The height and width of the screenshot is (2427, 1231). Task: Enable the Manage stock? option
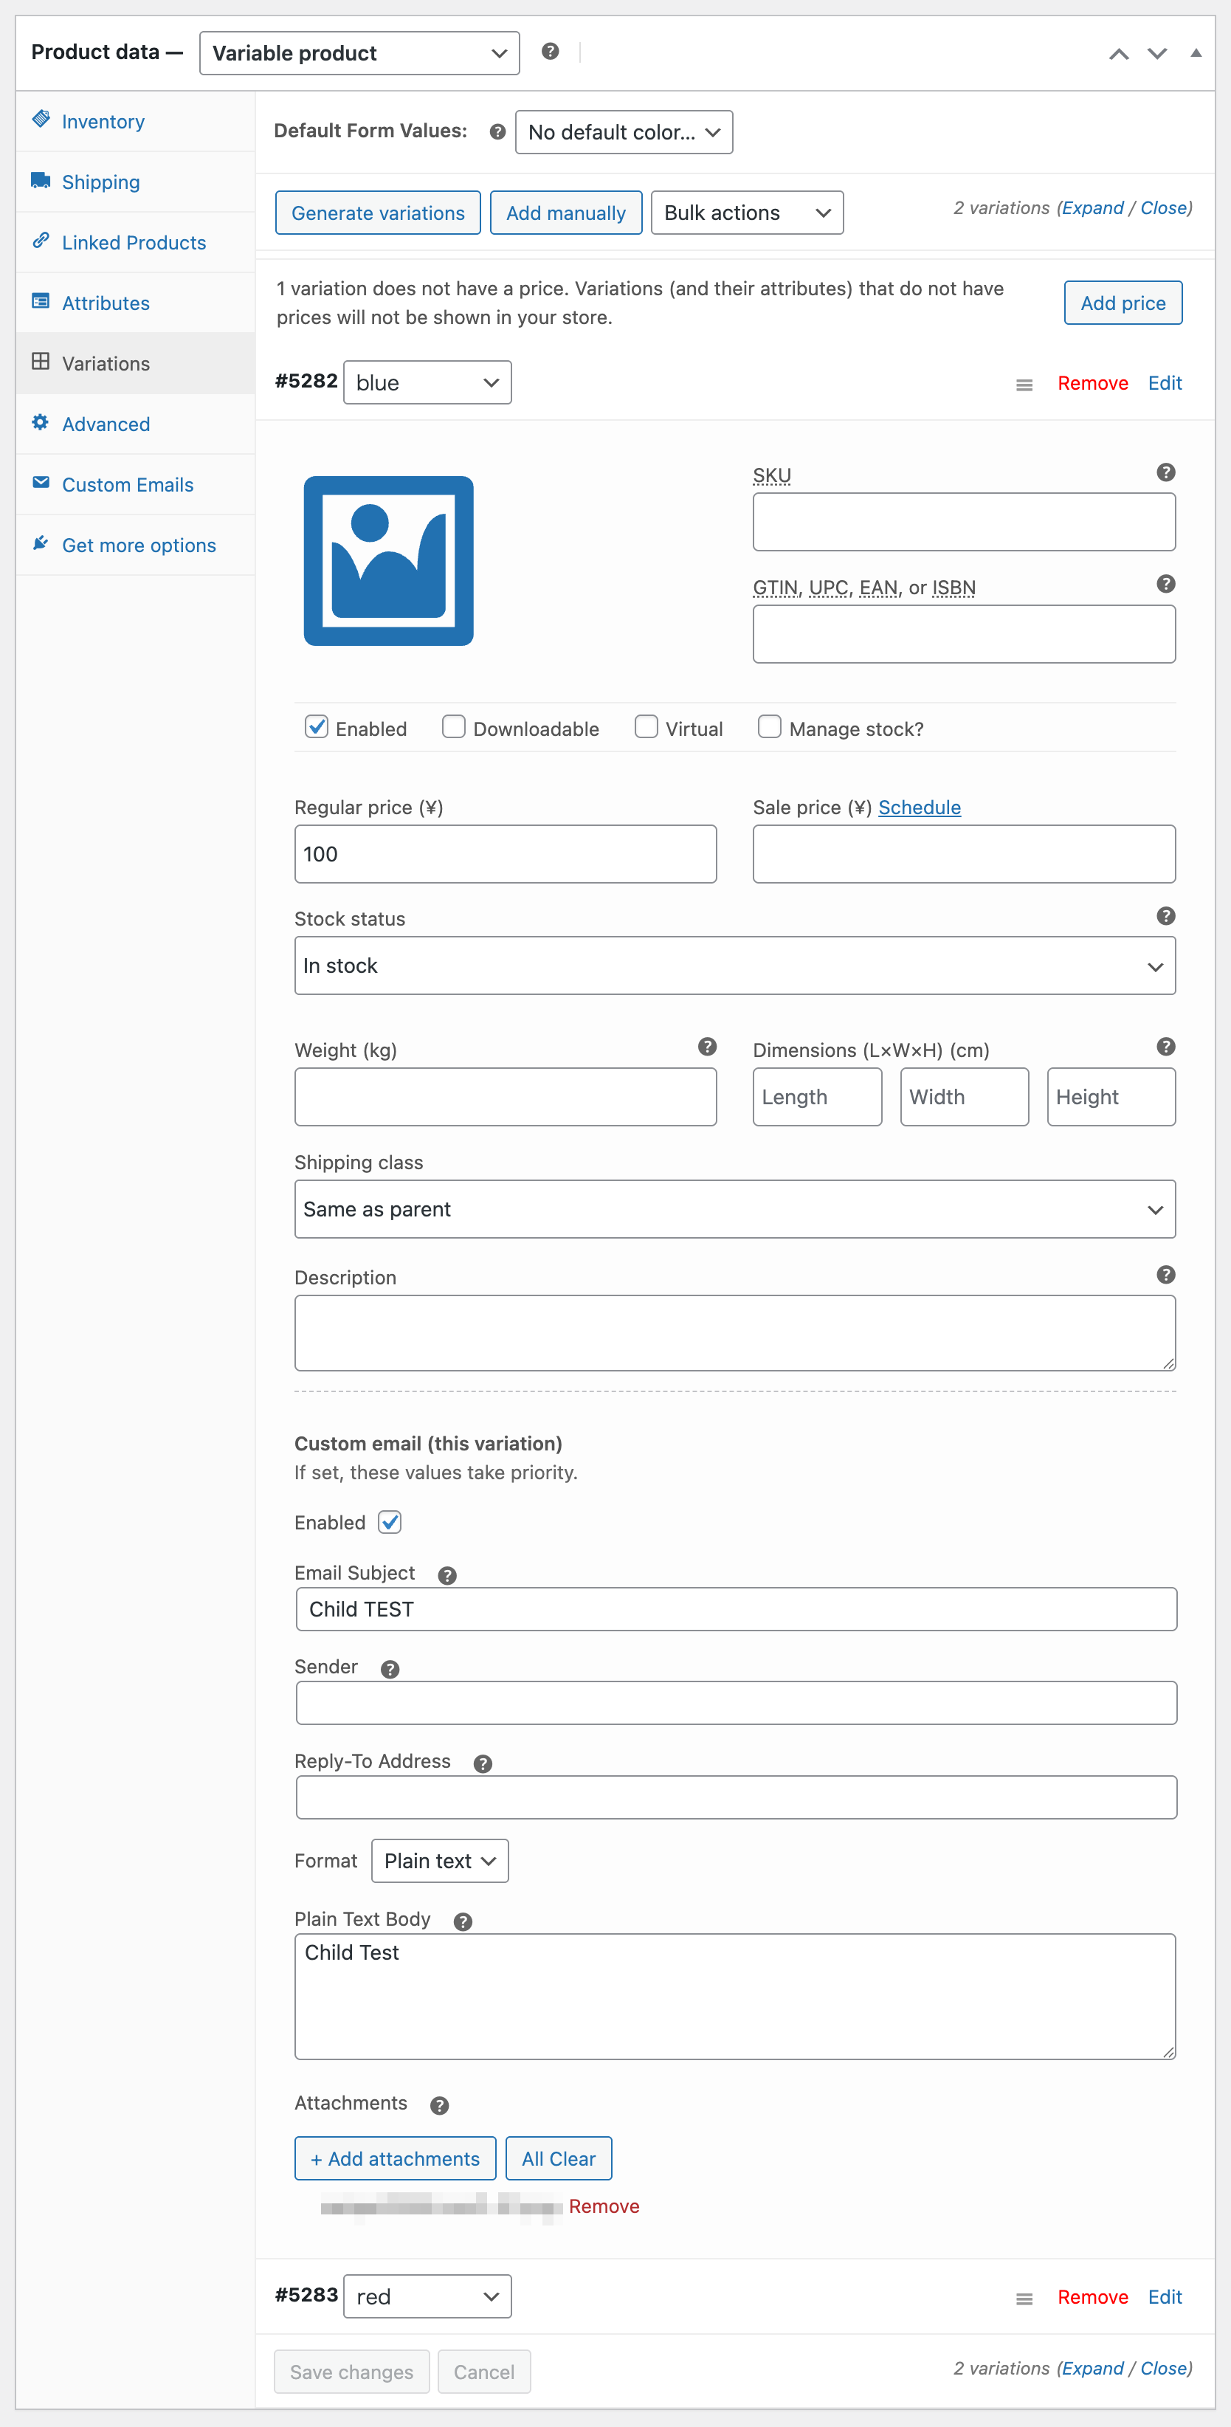coord(770,726)
